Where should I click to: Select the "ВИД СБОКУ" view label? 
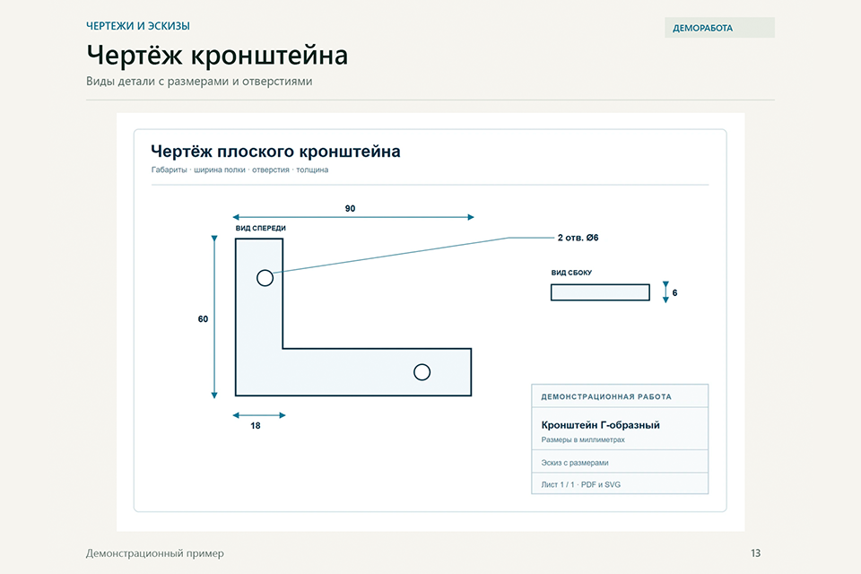[571, 273]
